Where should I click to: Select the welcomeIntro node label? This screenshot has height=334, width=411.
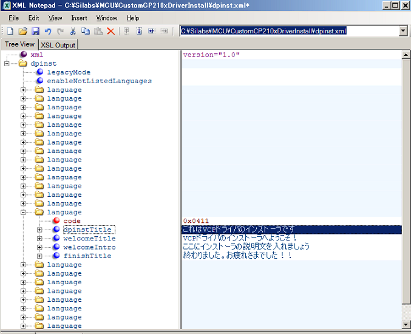[x=89, y=247]
